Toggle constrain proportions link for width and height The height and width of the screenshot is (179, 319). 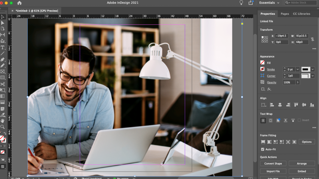312,39
